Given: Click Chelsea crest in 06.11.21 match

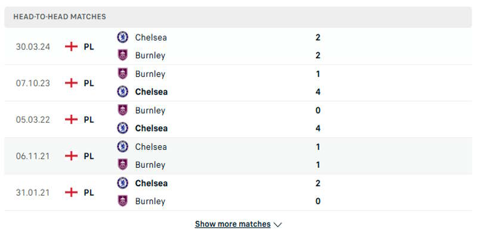Looking at the screenshot, I should [x=122, y=146].
